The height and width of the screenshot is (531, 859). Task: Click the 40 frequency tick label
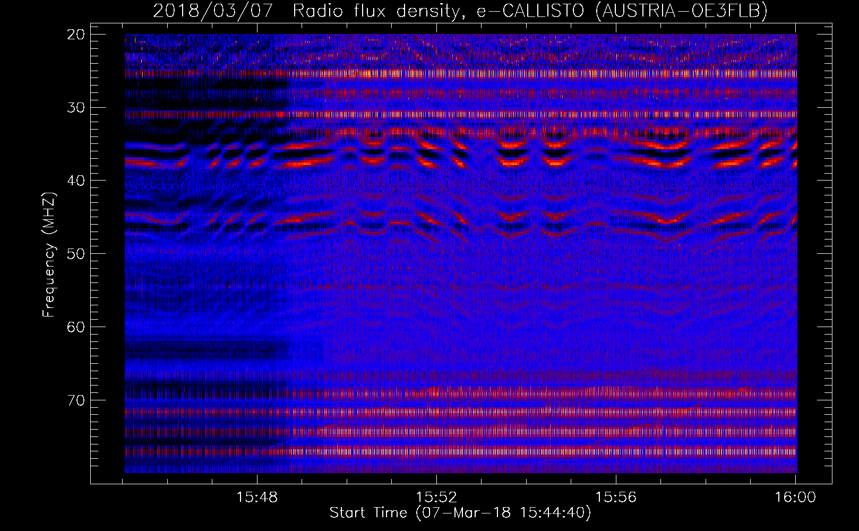coord(76,181)
